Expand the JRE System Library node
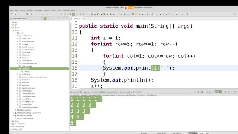 tap(13, 113)
